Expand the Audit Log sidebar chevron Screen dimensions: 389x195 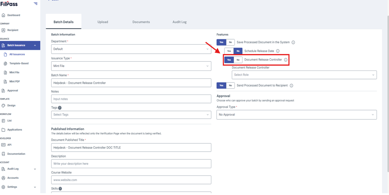[35, 169]
